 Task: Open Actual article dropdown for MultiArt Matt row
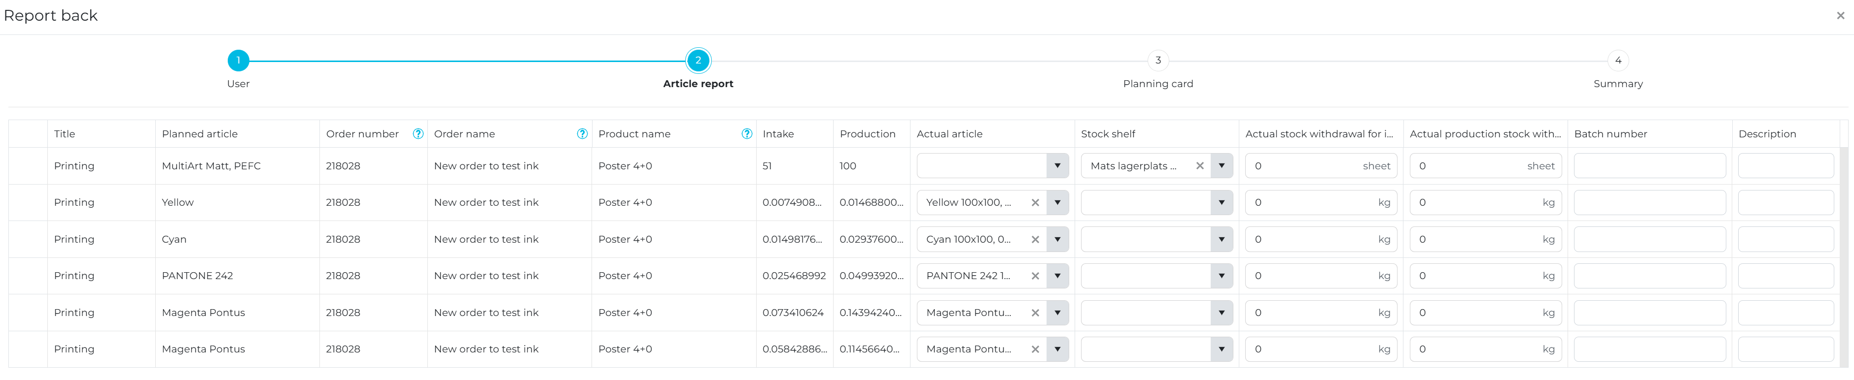click(x=1056, y=166)
